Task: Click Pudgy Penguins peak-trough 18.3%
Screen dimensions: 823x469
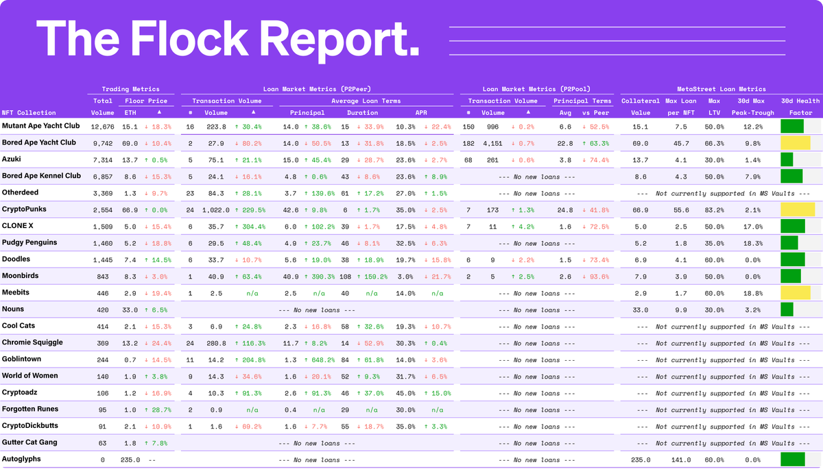Action: [752, 244]
